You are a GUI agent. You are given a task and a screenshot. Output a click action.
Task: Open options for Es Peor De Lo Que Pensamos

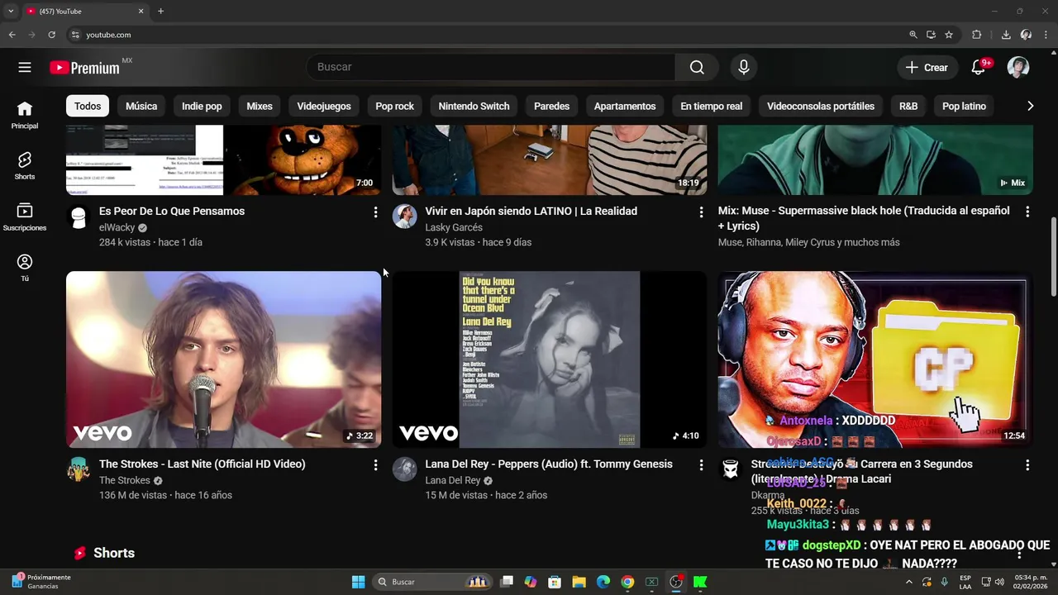tap(375, 212)
